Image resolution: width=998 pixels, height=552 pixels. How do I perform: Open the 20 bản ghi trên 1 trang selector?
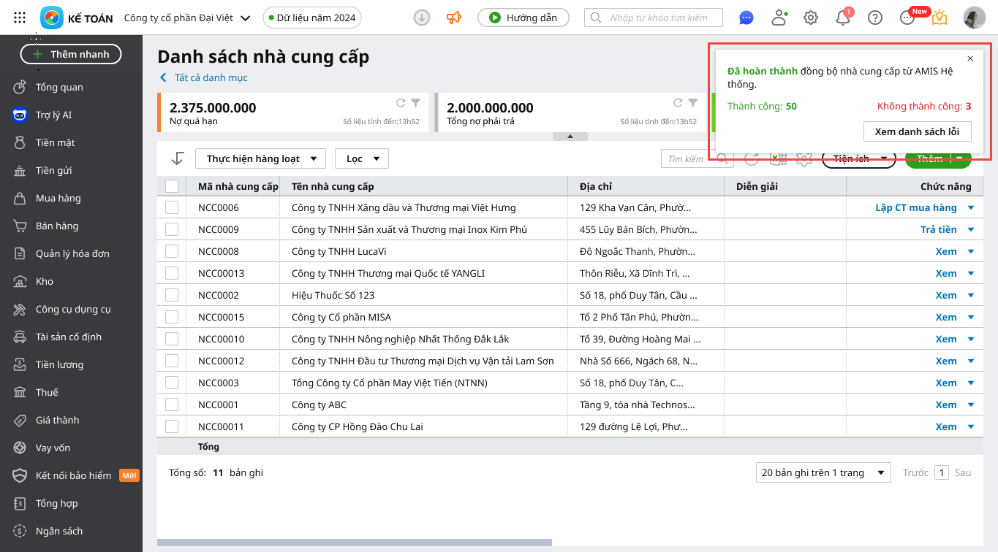(x=823, y=472)
